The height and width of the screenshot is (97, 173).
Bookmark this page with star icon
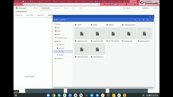[x=98, y=4]
